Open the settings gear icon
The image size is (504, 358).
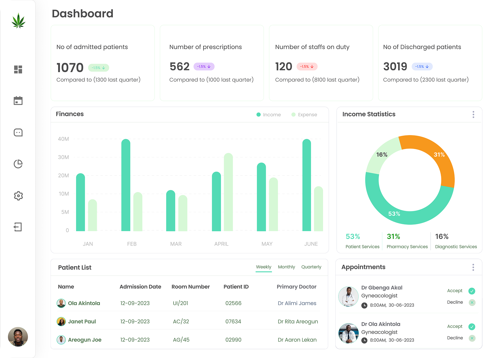click(x=18, y=196)
